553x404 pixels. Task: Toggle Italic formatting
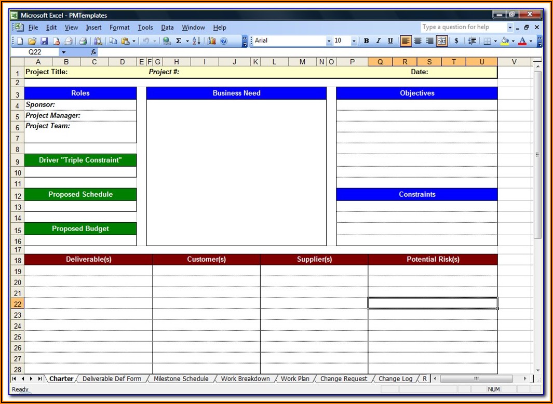click(x=378, y=41)
